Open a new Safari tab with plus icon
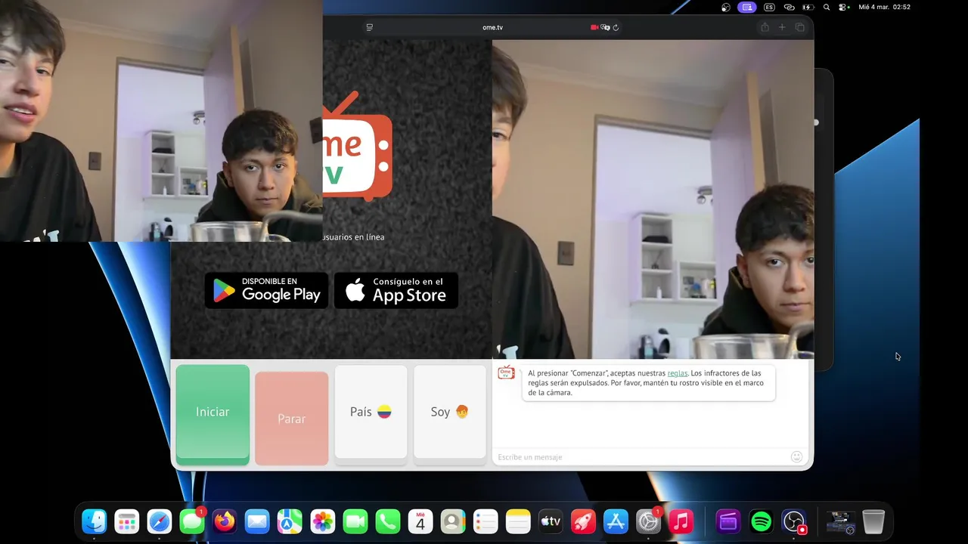 pos(782,27)
